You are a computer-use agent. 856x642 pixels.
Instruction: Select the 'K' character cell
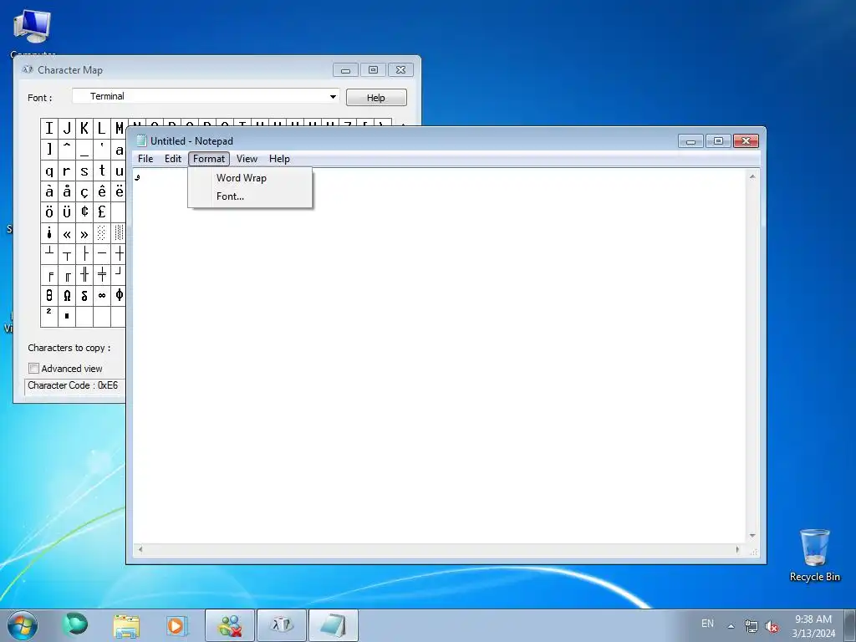click(x=84, y=128)
